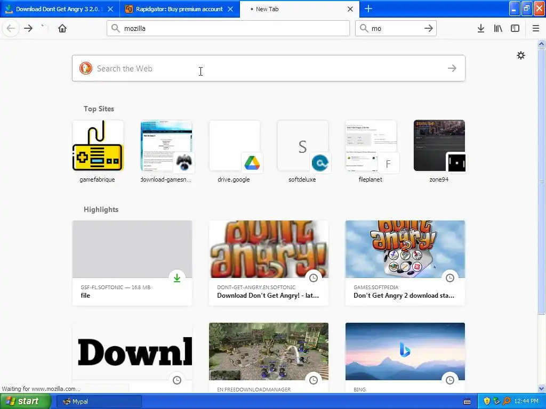Click history clock icon on Bing highlight
Viewport: 546px width, 409px height.
pos(450,380)
